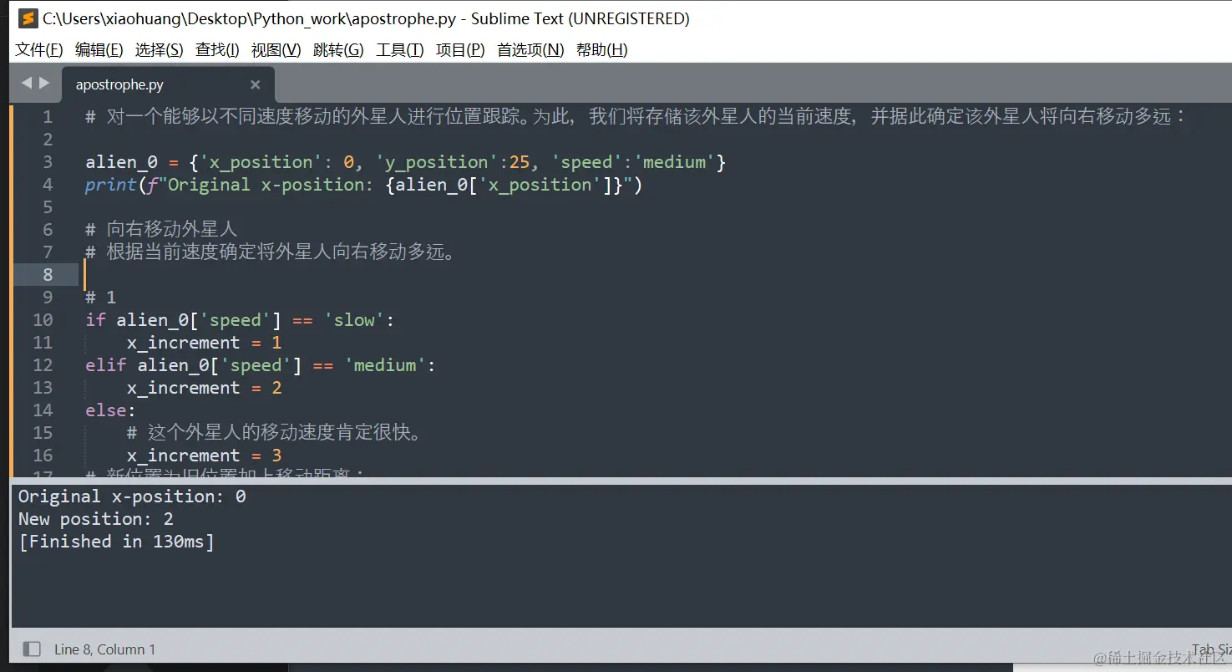This screenshot has height=672, width=1232.
Task: Open the 工具(T) menu
Action: (x=400, y=49)
